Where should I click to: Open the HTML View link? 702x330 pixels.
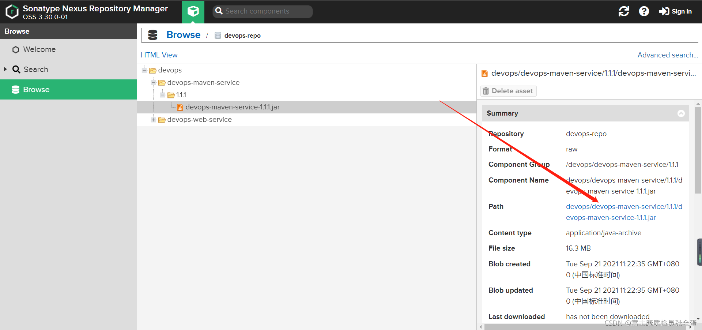tap(159, 55)
